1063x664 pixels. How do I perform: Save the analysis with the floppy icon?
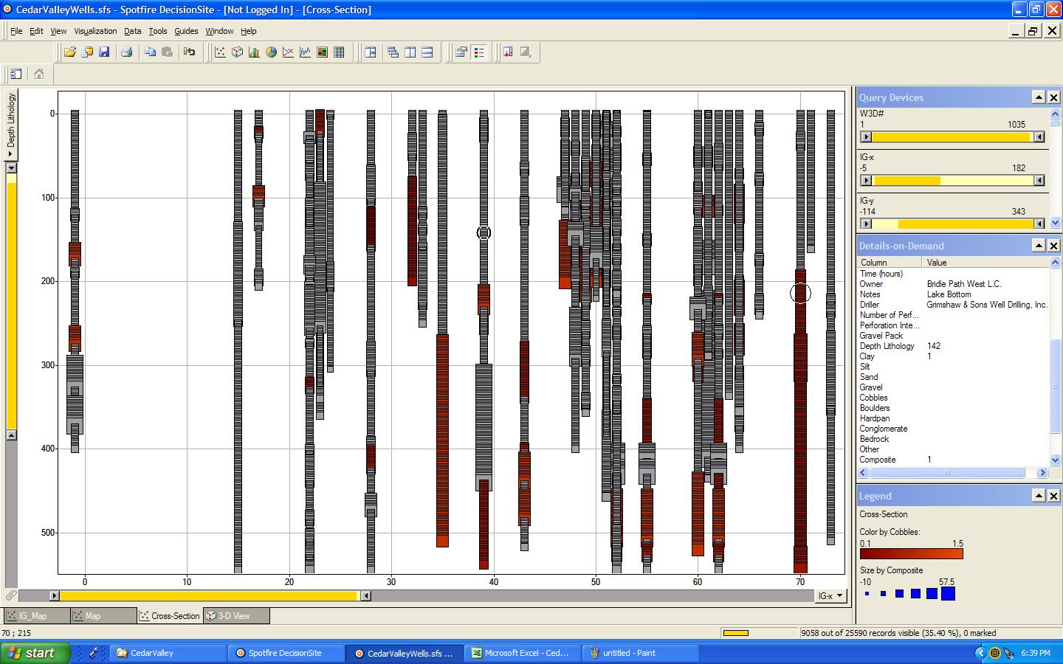tap(104, 52)
